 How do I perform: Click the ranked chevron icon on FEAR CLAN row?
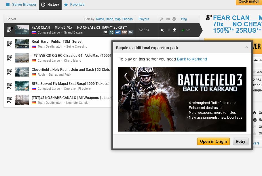click(x=162, y=30)
